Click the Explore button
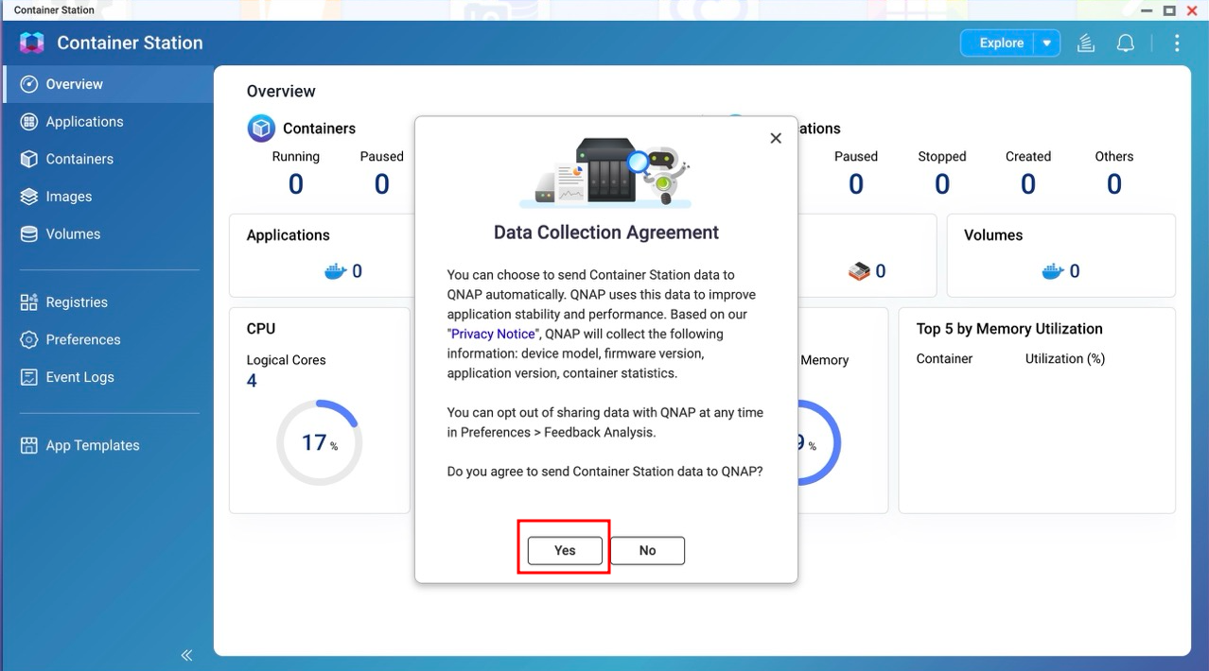This screenshot has height=671, width=1209. pos(1000,43)
